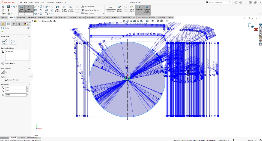Click the red X cancel sketch icon

[256, 29]
